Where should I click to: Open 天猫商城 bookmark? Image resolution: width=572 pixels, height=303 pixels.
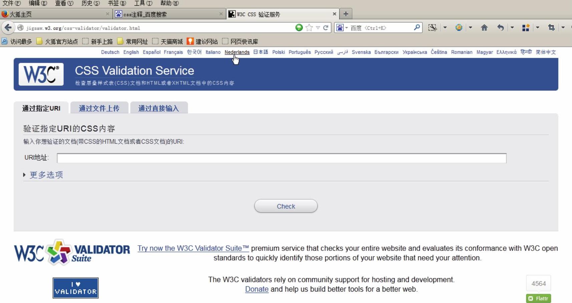coord(168,41)
